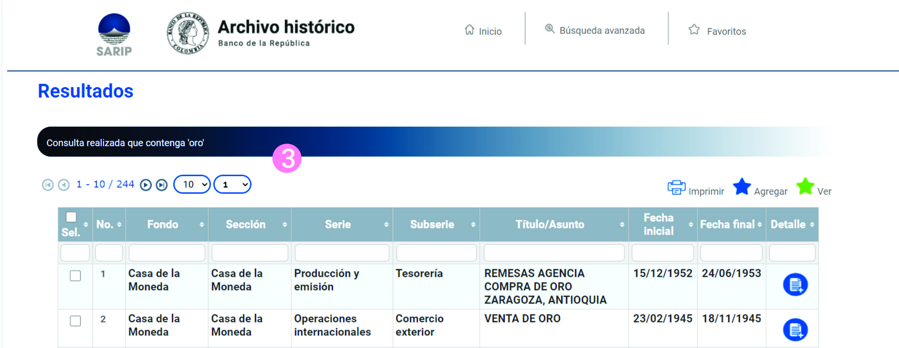This screenshot has height=348, width=899.
Task: Open the page number dropdown showing 1
Action: [x=232, y=184]
